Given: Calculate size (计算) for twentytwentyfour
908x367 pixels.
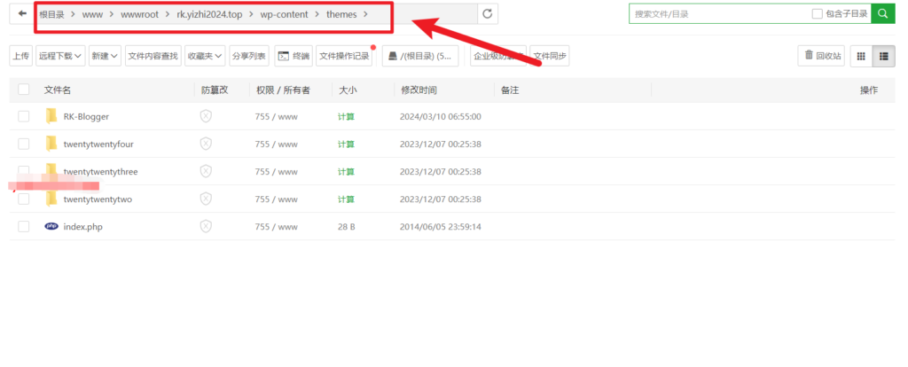Looking at the screenshot, I should pos(347,144).
